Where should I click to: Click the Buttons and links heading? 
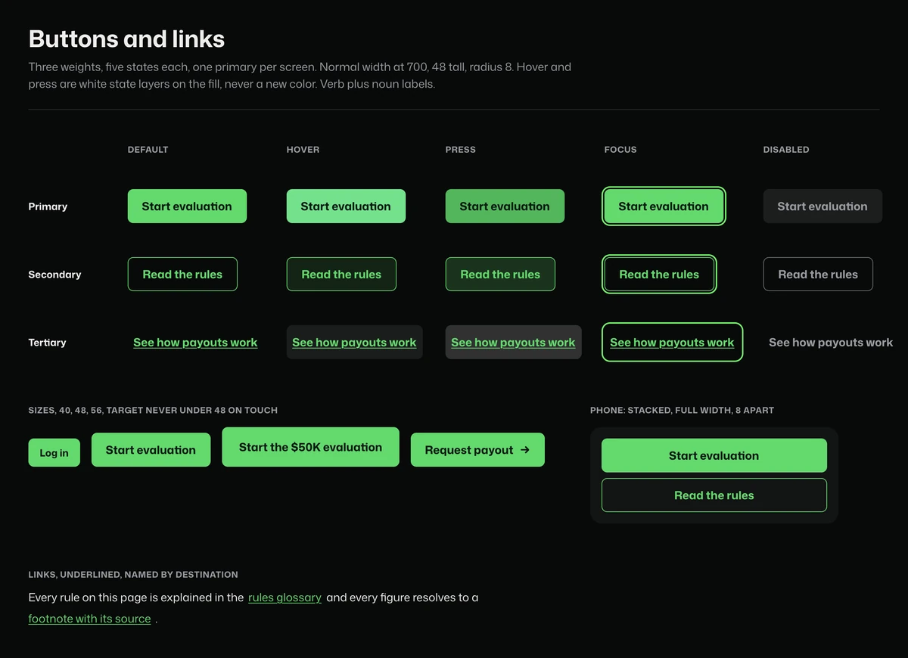[126, 39]
